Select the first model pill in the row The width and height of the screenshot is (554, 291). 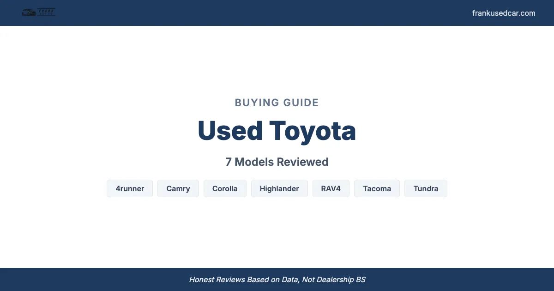click(130, 188)
